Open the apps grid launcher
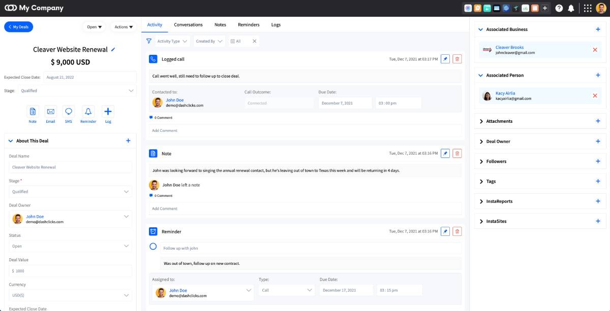 pos(588,8)
